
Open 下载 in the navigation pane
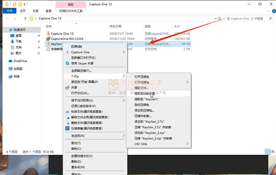coord(18,42)
